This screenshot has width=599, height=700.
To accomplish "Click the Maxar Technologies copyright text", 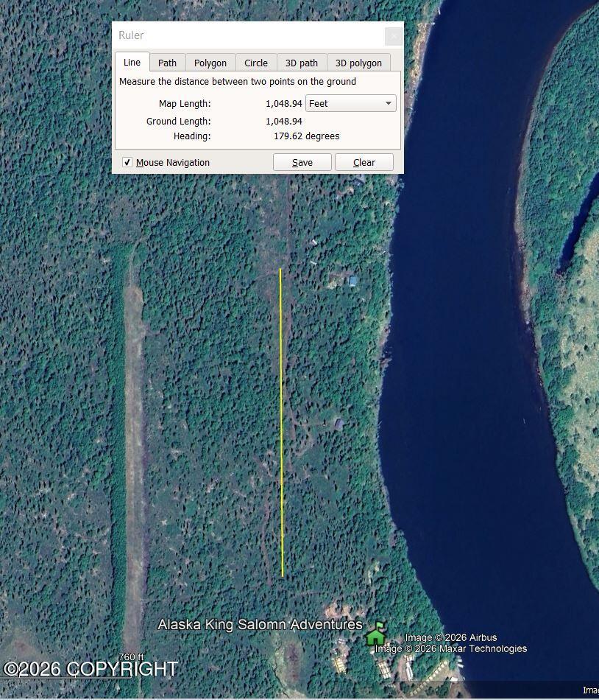I will tap(450, 649).
